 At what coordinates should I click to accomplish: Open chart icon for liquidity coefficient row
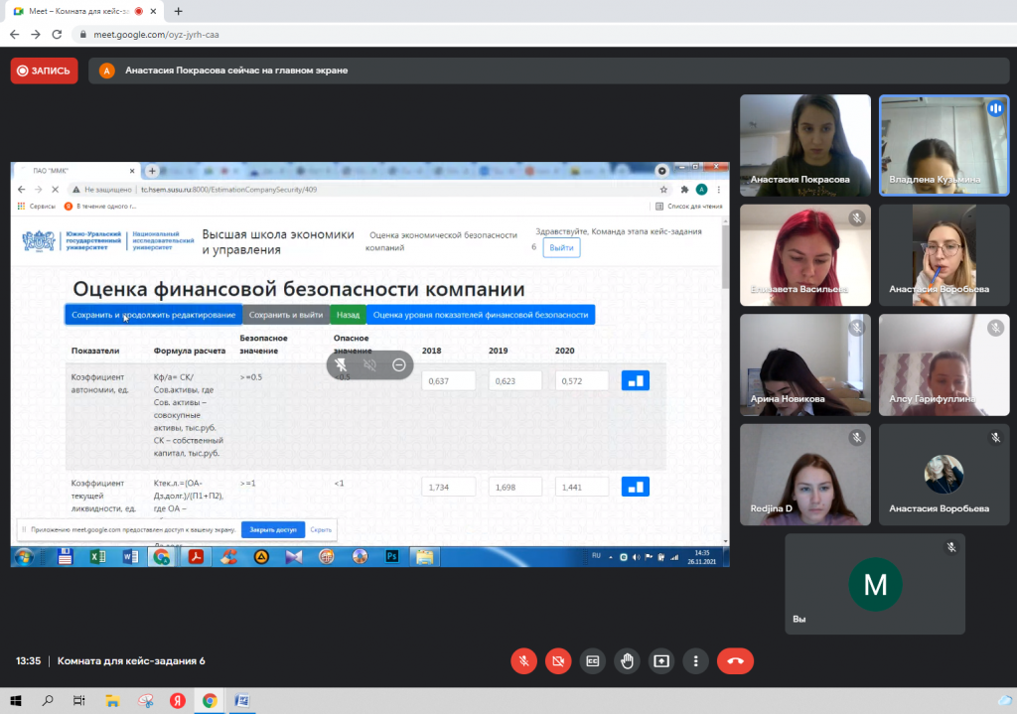(x=635, y=487)
